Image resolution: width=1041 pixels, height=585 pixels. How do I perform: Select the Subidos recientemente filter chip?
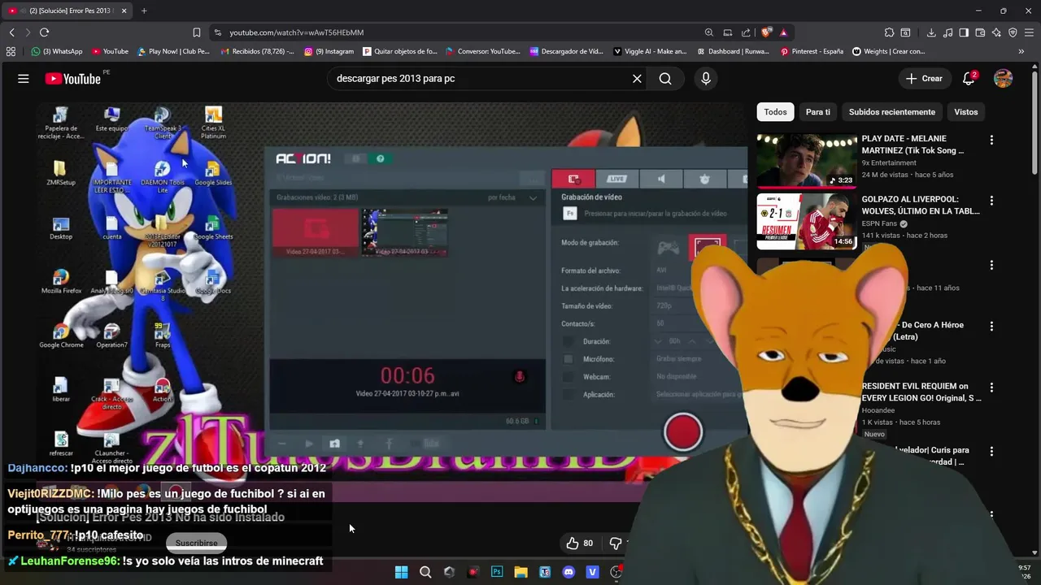coord(892,112)
